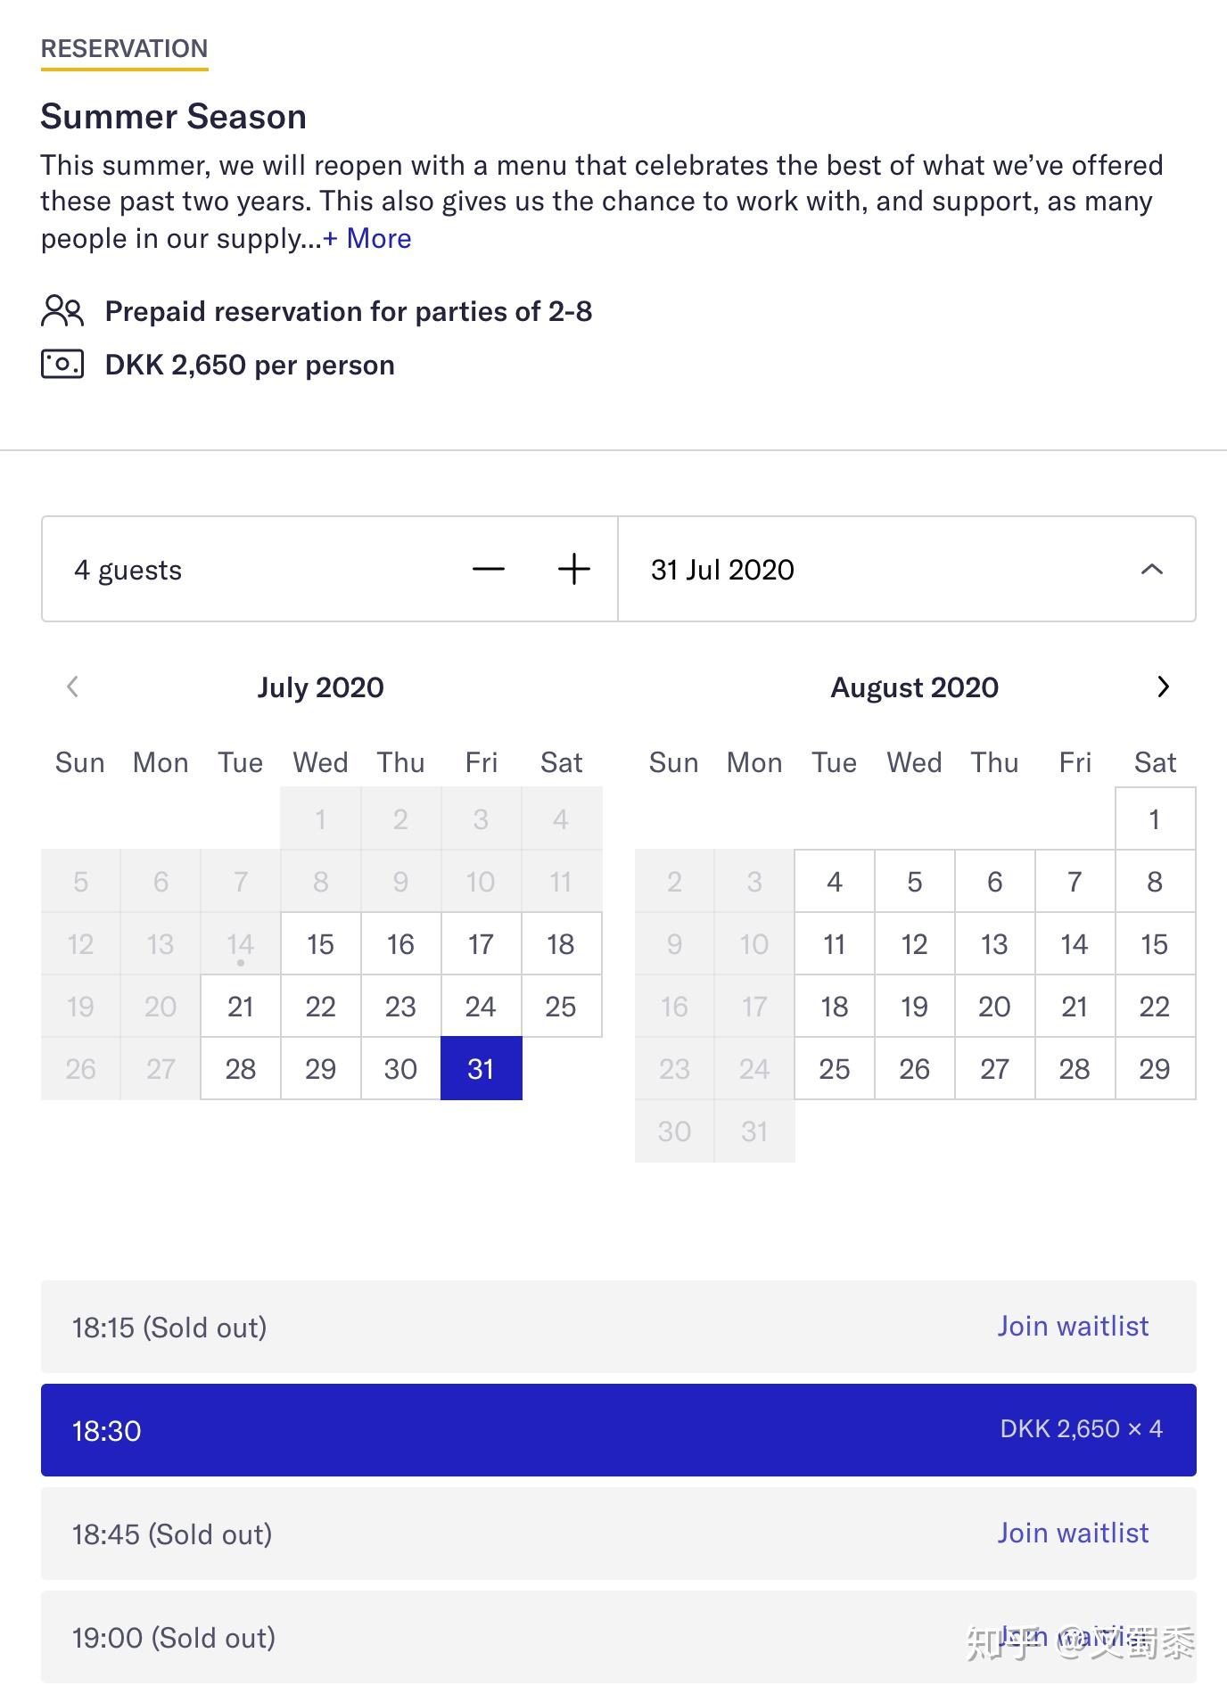Choose August 13 on the calendar

tap(995, 943)
